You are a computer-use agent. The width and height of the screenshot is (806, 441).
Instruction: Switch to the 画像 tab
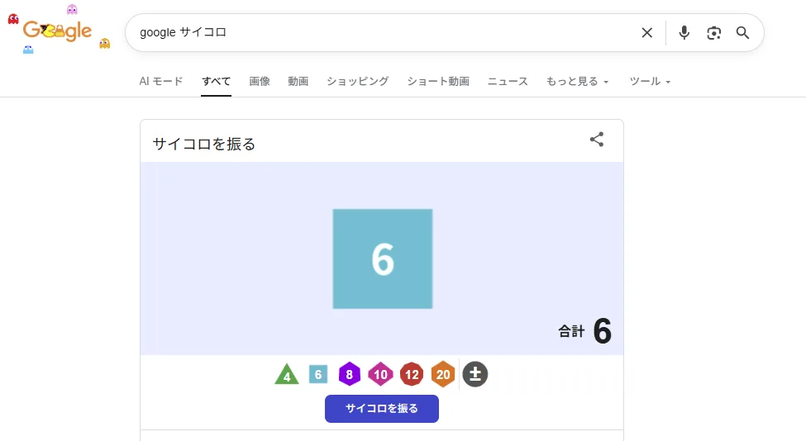point(260,82)
